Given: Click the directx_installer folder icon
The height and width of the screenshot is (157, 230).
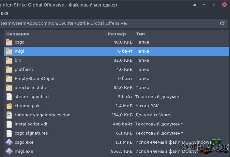Looking at the screenshot, I should [9, 88].
